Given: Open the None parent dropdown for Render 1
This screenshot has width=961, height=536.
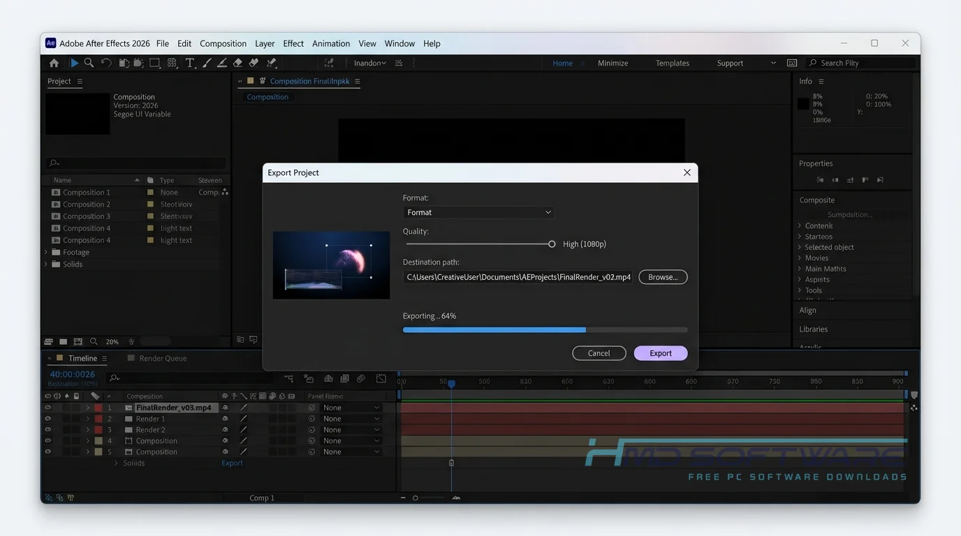Looking at the screenshot, I should pos(351,419).
